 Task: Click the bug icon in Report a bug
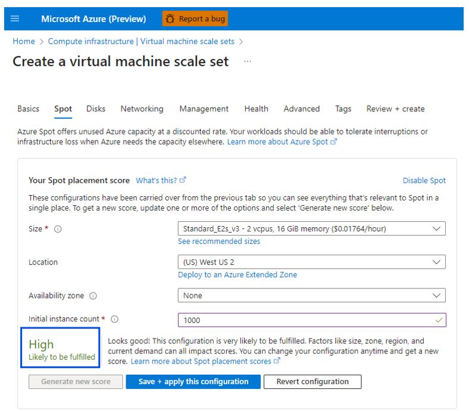[170, 19]
